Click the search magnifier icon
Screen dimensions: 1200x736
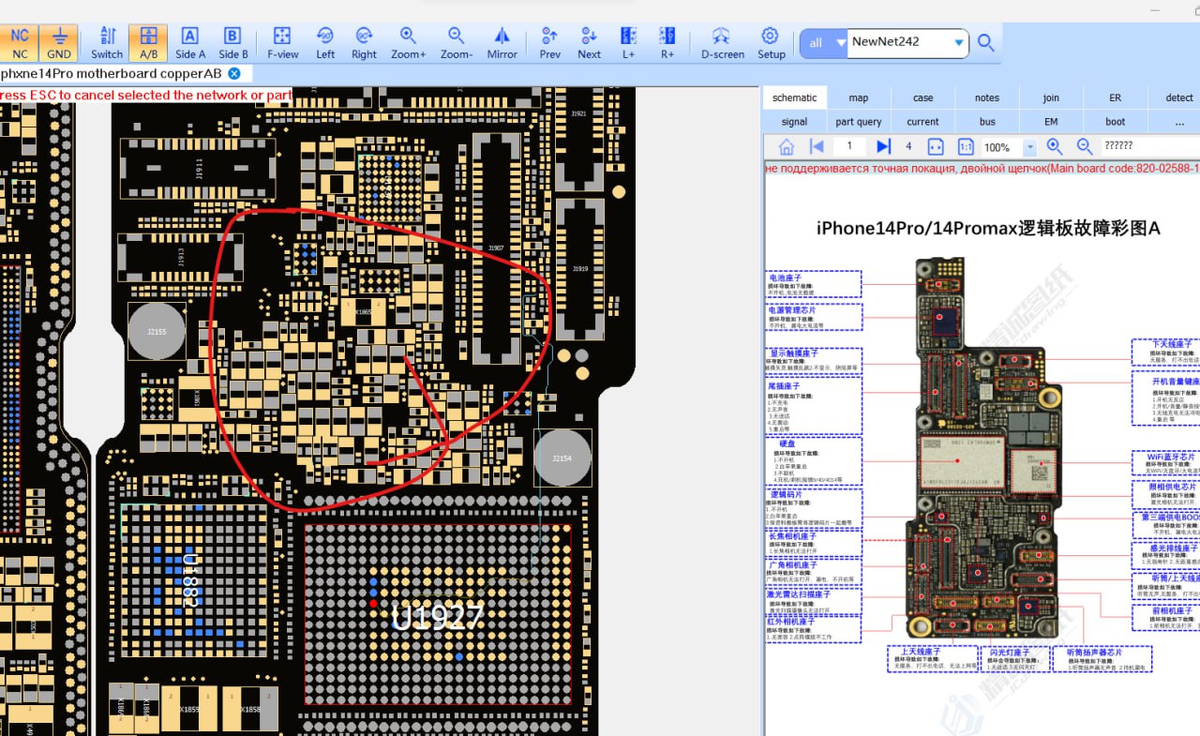click(x=985, y=43)
